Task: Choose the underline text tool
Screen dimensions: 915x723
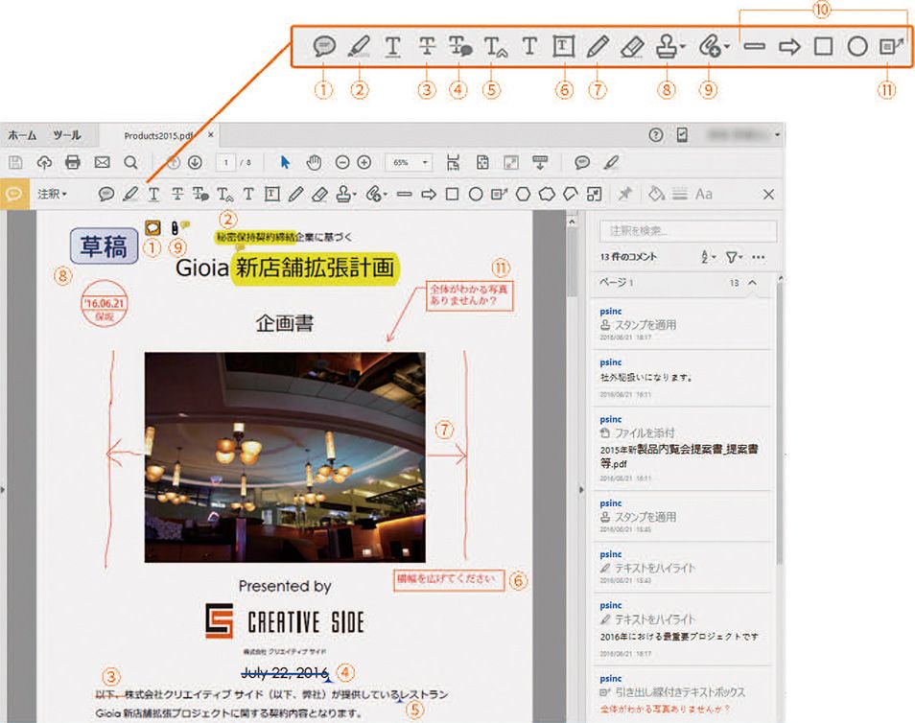Action: point(153,194)
